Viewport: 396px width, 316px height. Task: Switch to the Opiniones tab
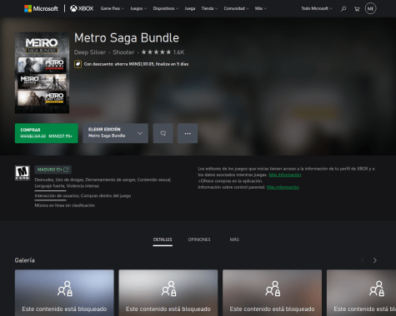[199, 239]
